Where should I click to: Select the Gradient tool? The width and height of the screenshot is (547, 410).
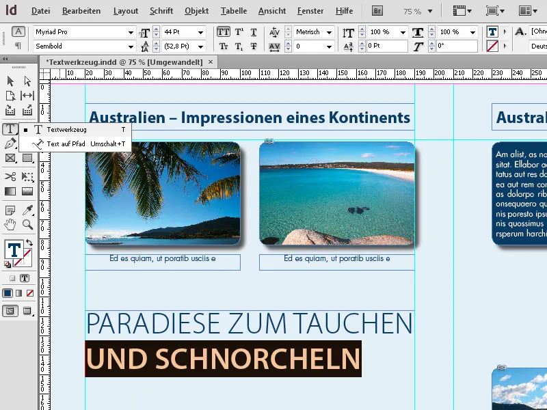pyautogui.click(x=9, y=190)
